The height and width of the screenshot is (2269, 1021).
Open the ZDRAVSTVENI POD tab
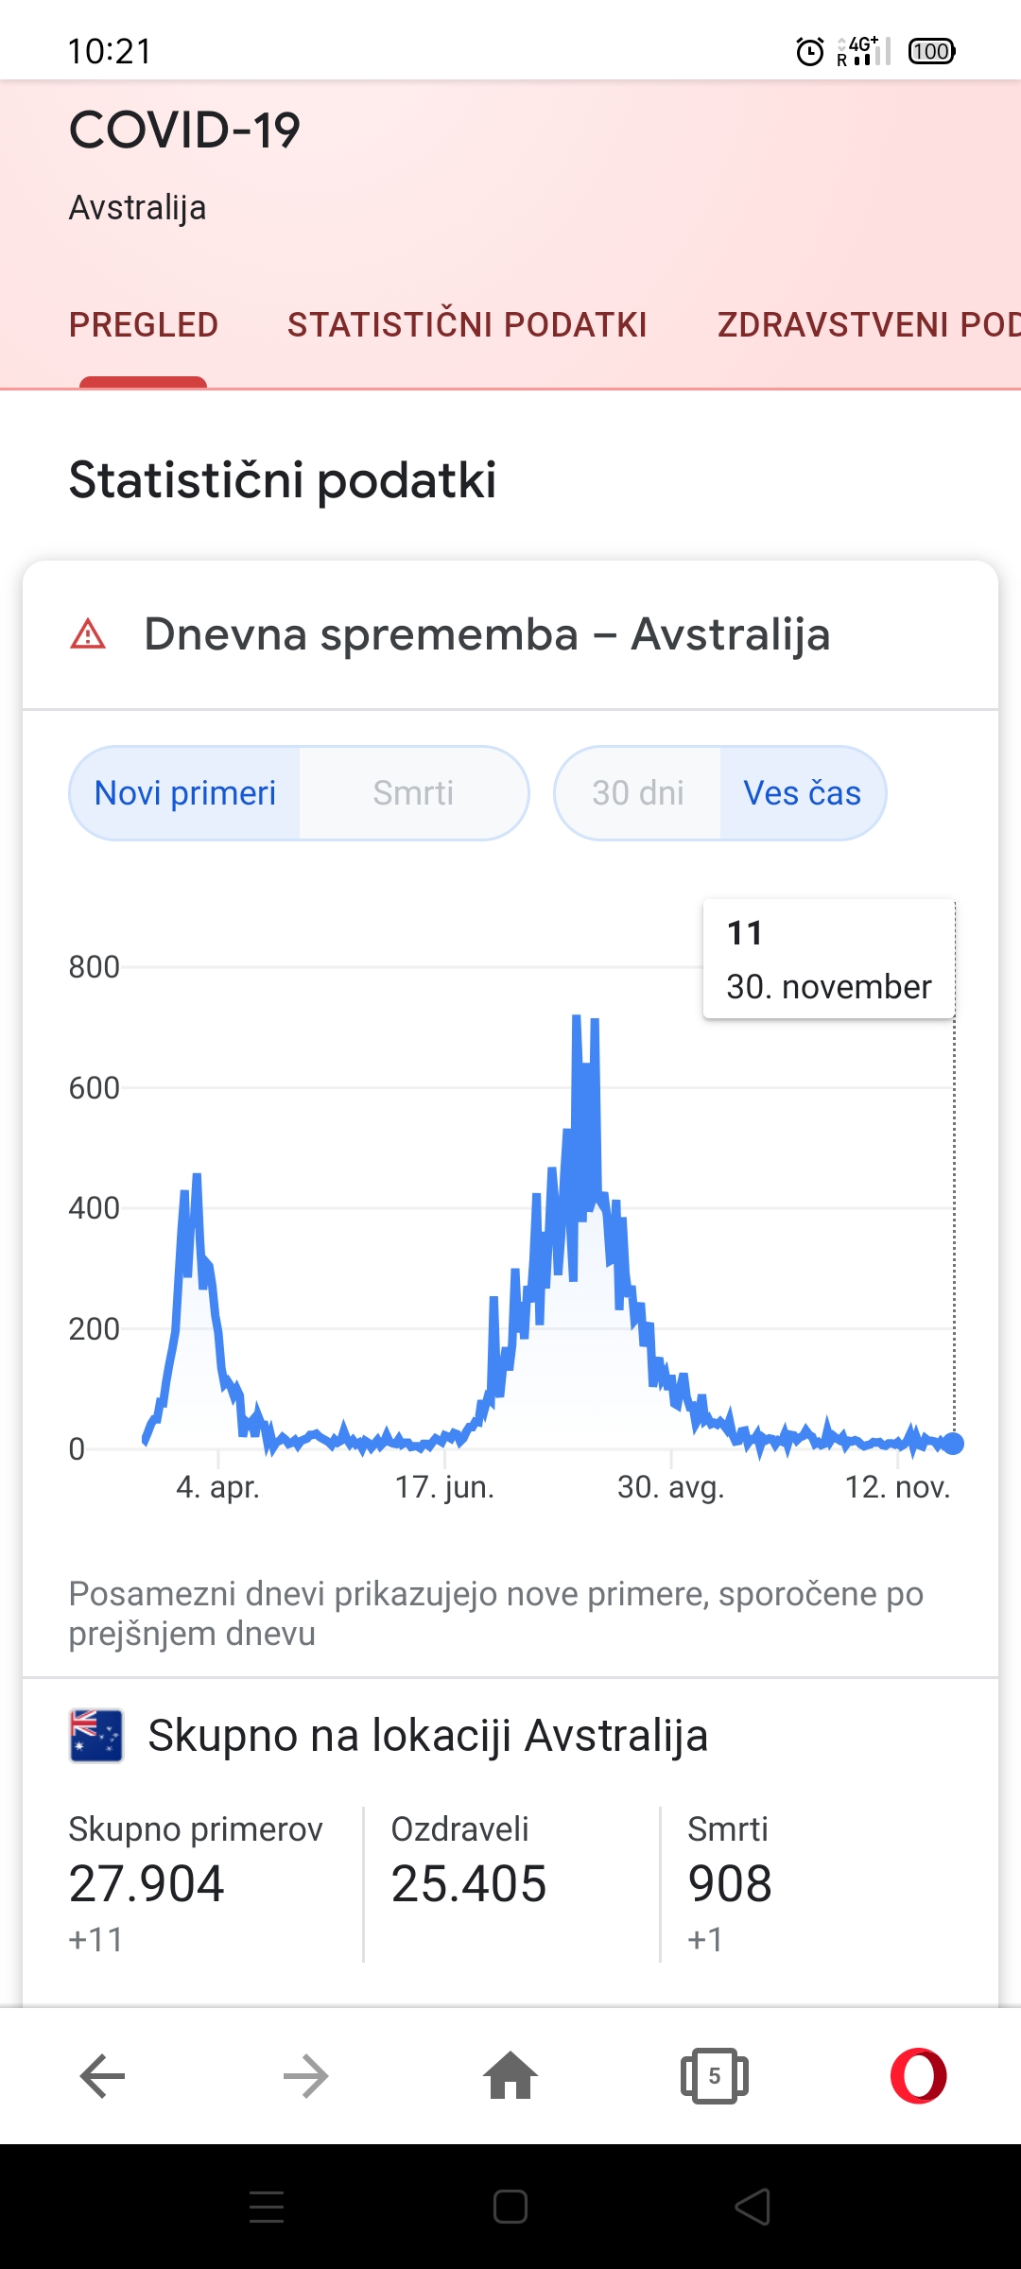point(868,325)
